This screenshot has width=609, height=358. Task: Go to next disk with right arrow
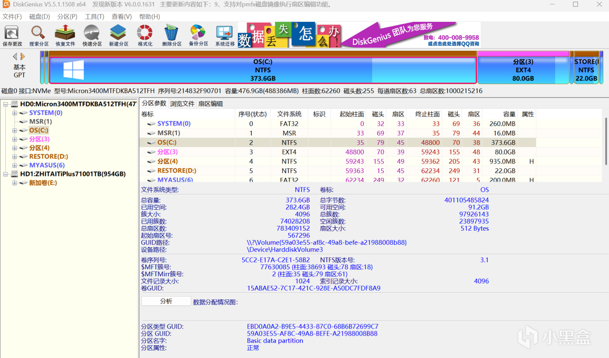(22, 56)
